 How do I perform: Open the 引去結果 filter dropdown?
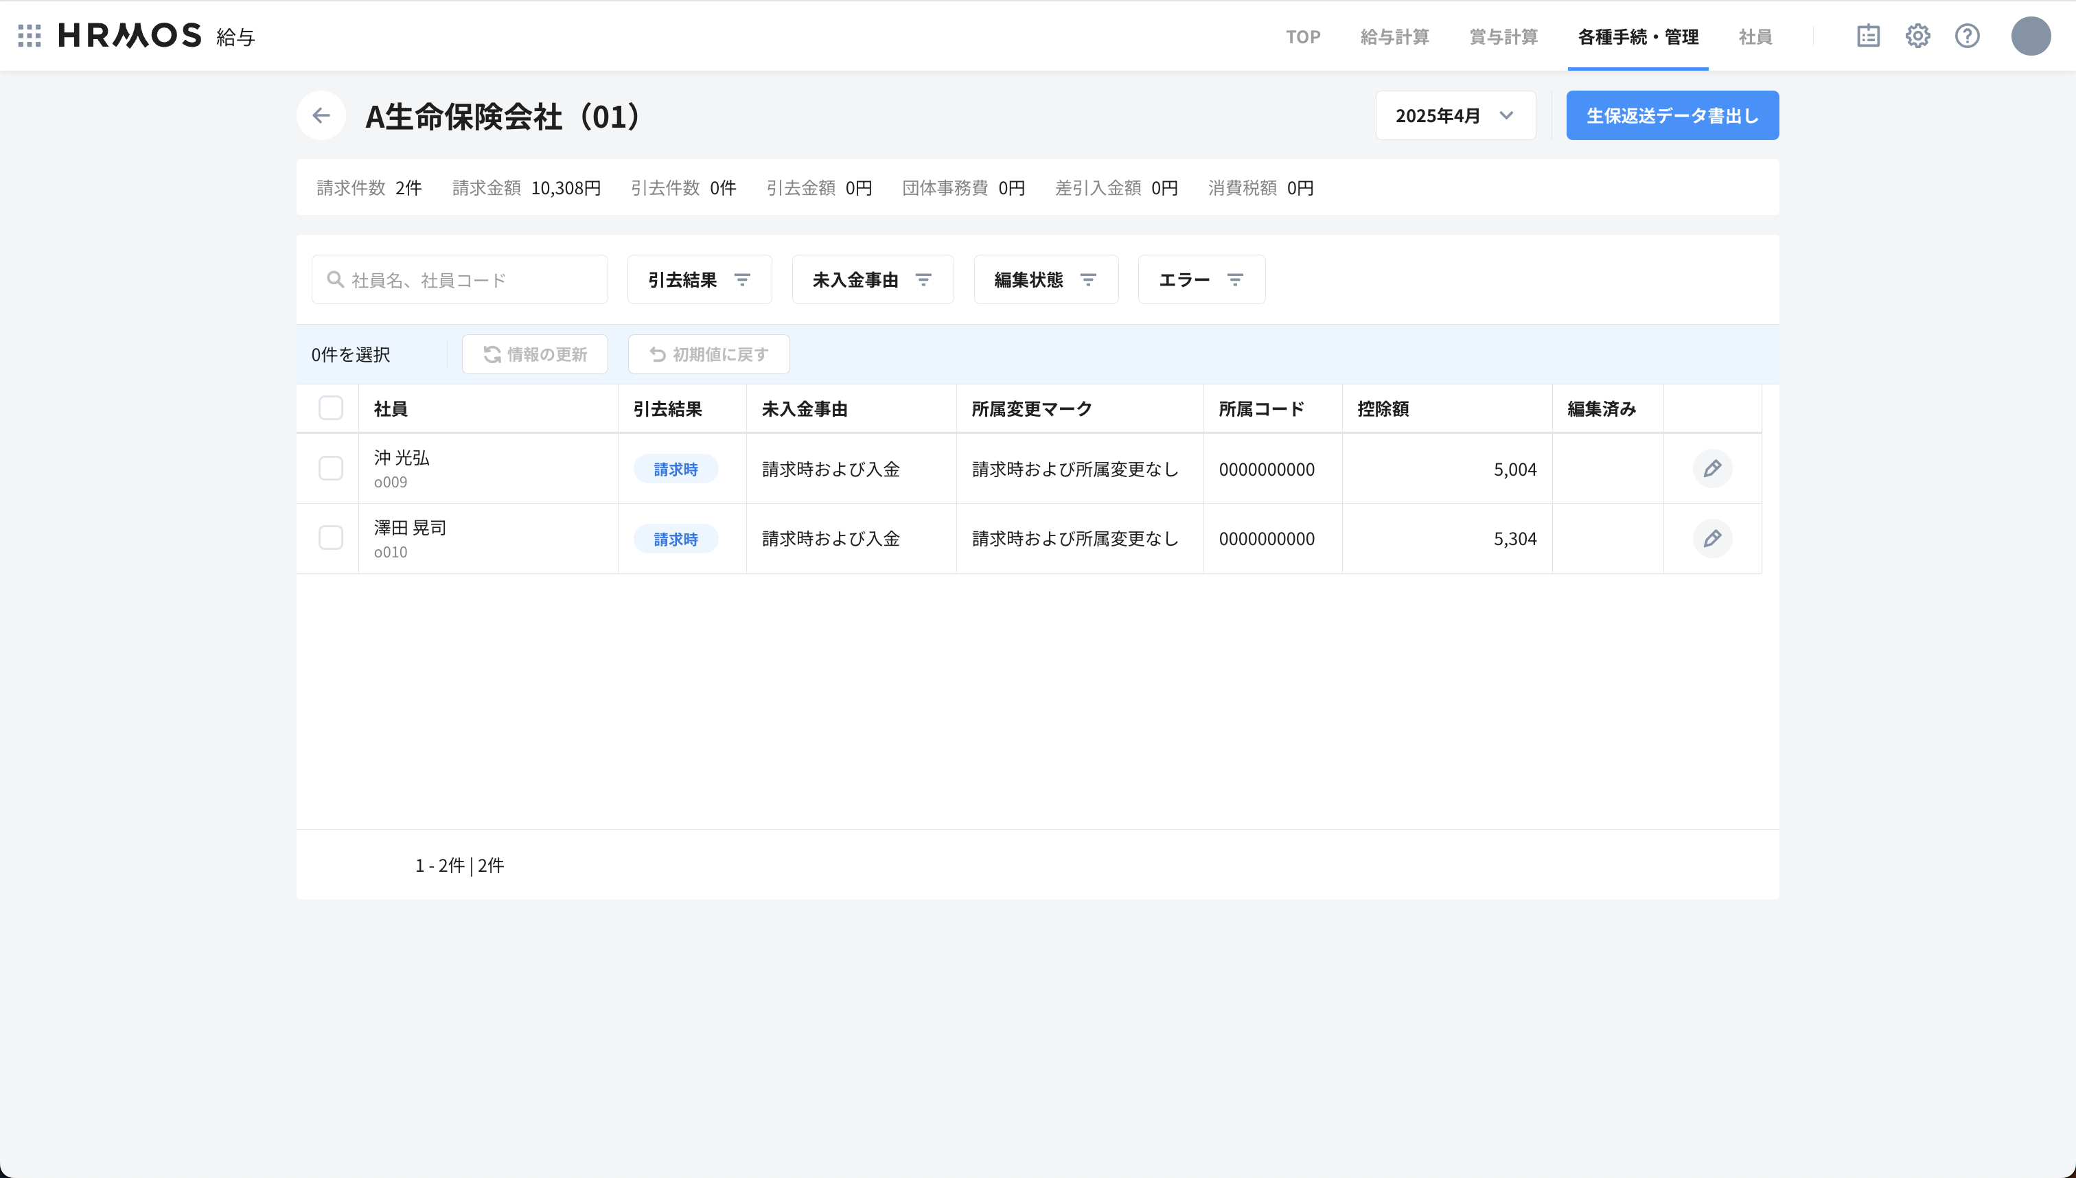point(699,279)
